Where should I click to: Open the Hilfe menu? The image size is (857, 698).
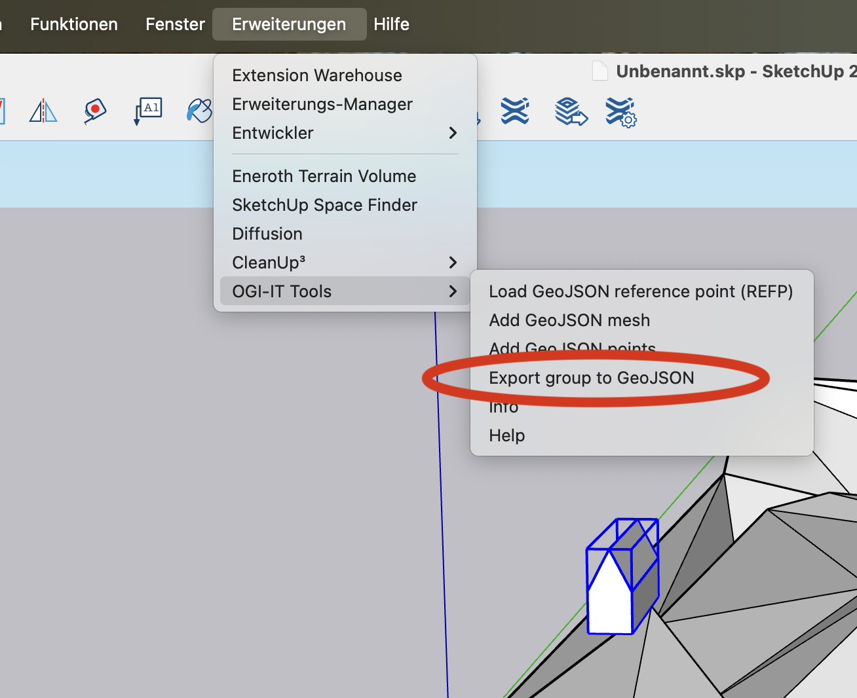(391, 24)
